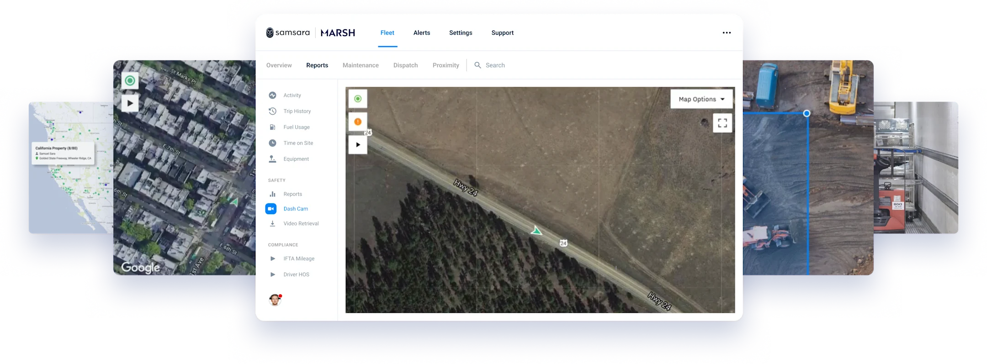Open the Fleet tab

tap(387, 33)
